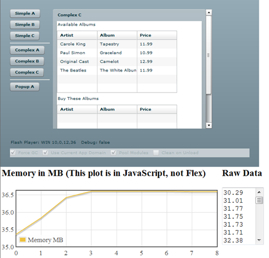Click the Raw Data list down arrow
269x258 pixels.
click(259, 240)
